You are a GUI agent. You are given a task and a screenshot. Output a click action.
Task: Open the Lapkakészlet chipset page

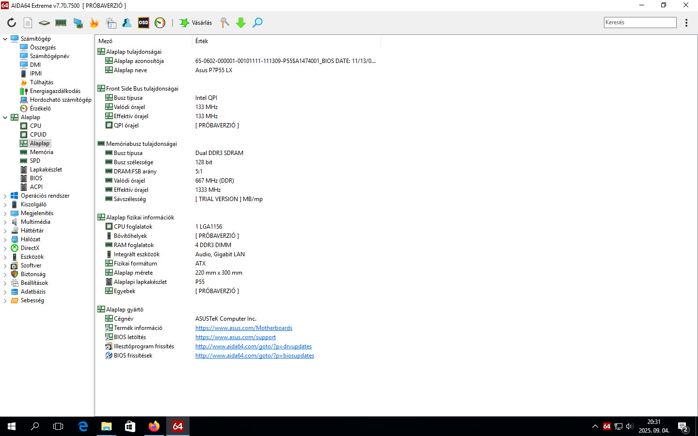pos(46,170)
